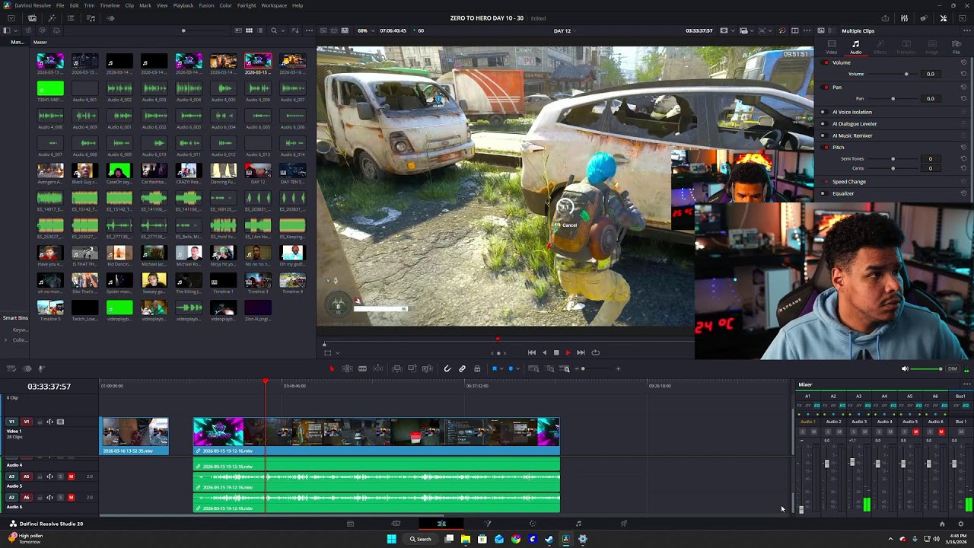Image resolution: width=974 pixels, height=548 pixels.
Task: Adjust the Semi Tones pitch slider
Action: pos(893,159)
